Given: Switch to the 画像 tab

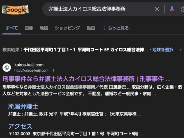Looking at the screenshot, I should (x=29, y=28).
